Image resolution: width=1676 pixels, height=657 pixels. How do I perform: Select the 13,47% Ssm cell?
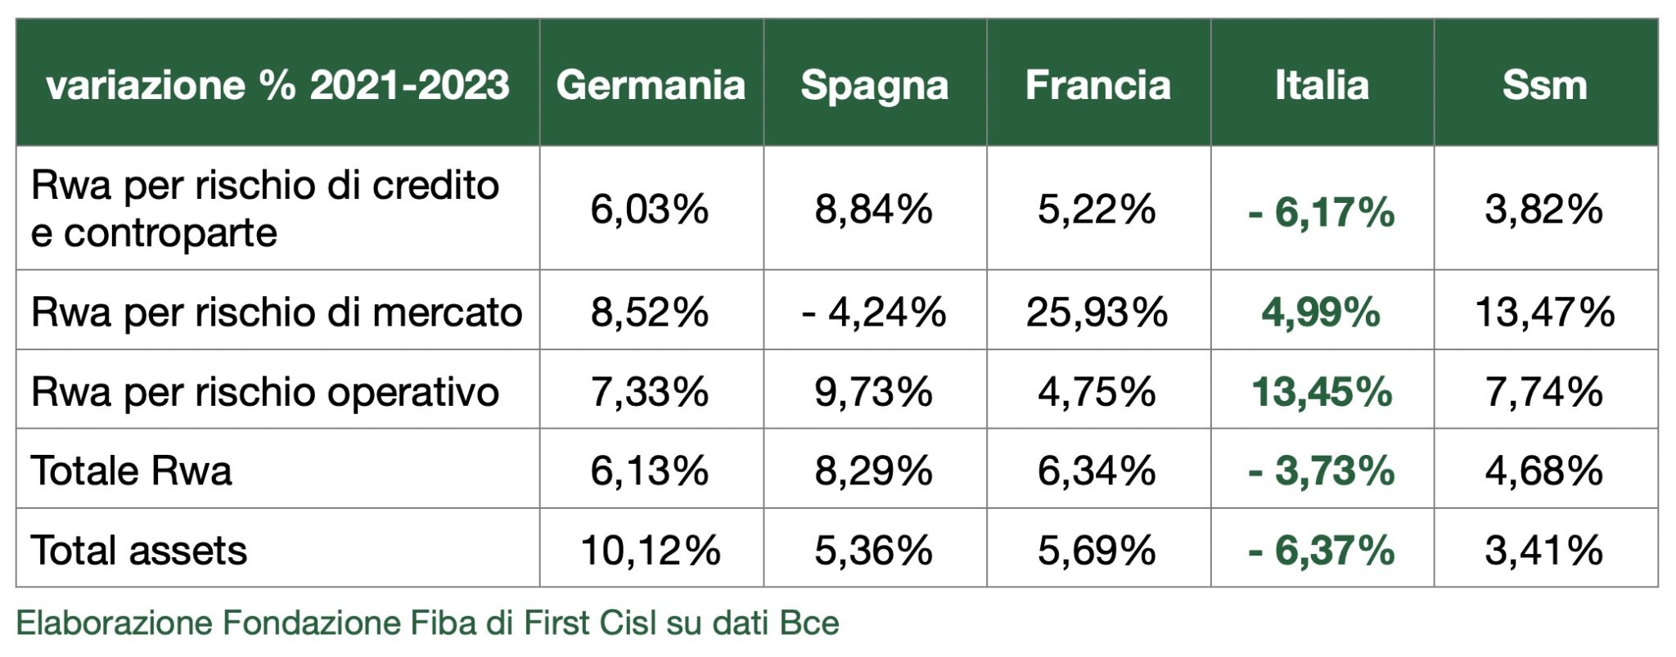(1545, 313)
